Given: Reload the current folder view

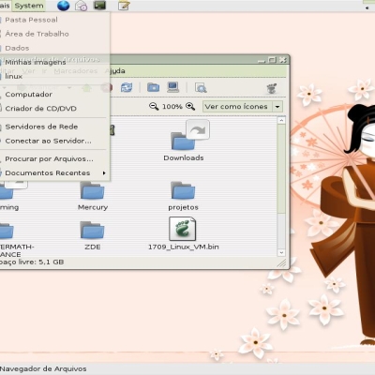Looking at the screenshot, I should point(127,88).
